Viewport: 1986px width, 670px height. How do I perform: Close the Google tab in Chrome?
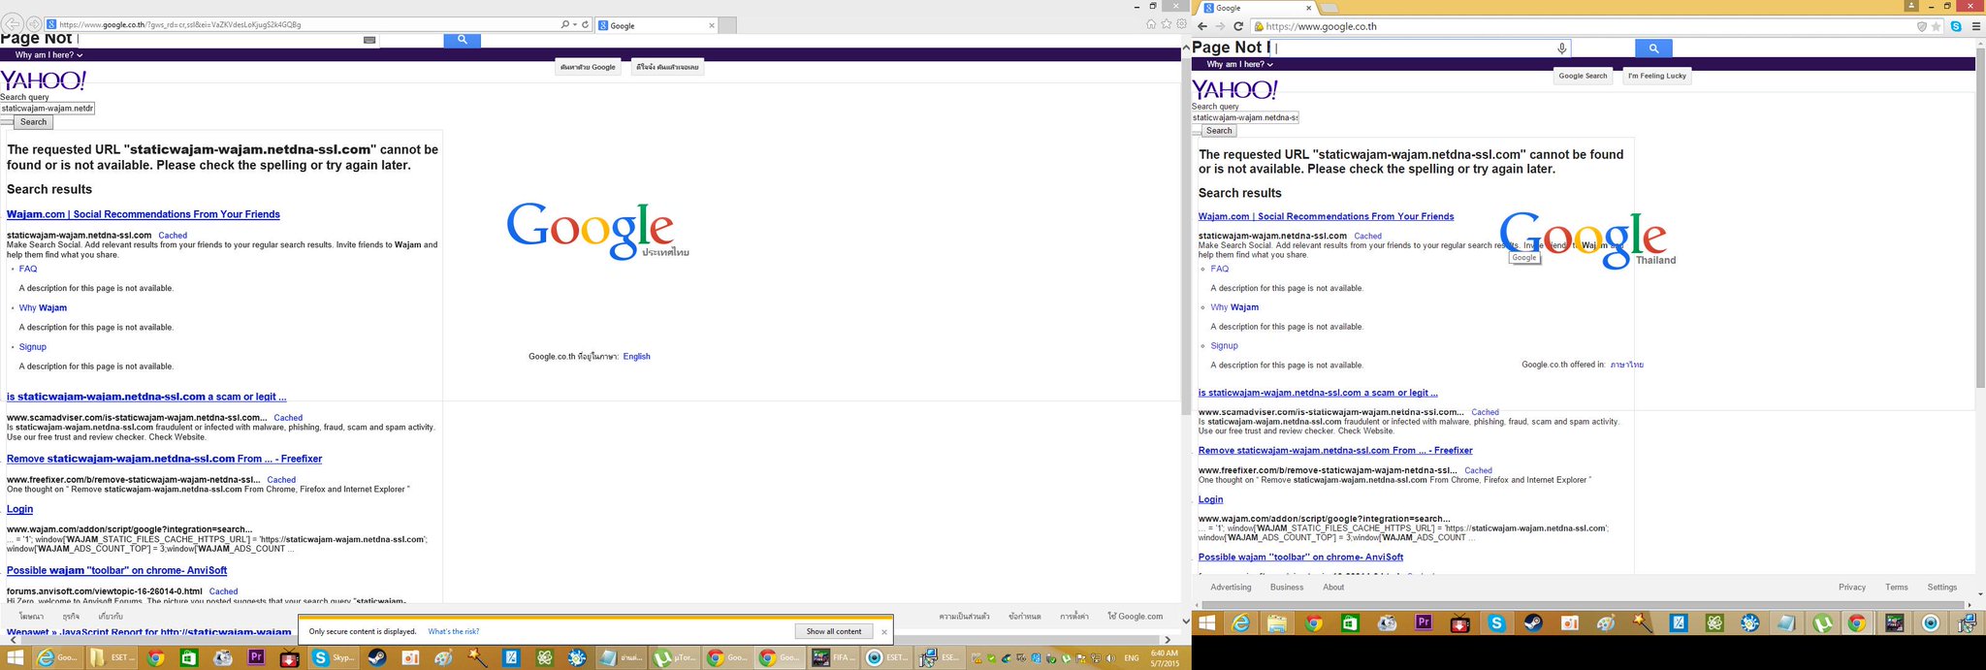point(1308,8)
